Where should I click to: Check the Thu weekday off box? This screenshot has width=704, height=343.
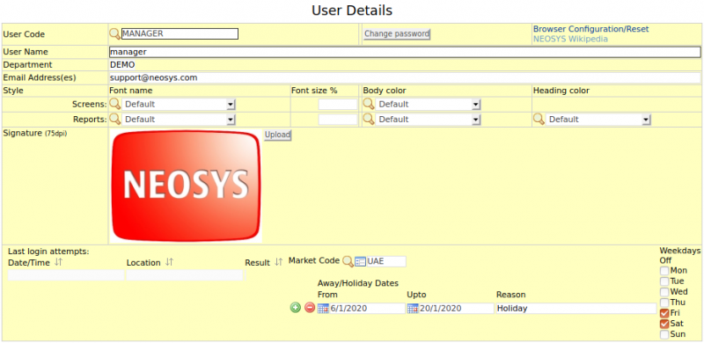[x=664, y=303]
